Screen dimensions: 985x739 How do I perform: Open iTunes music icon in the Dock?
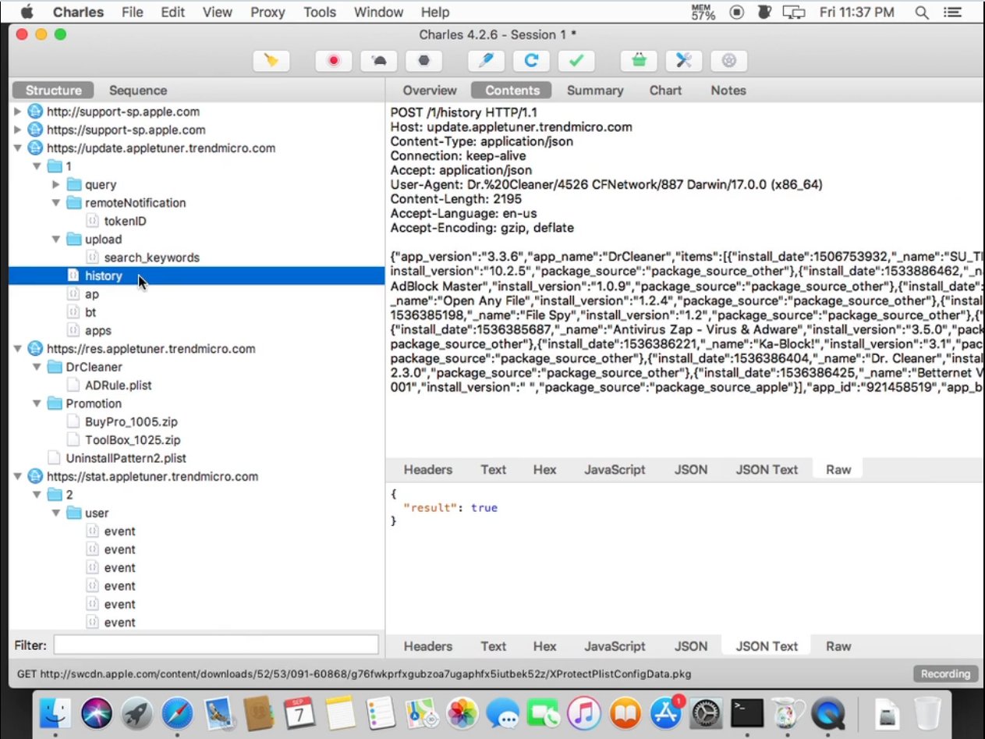pyautogui.click(x=584, y=713)
